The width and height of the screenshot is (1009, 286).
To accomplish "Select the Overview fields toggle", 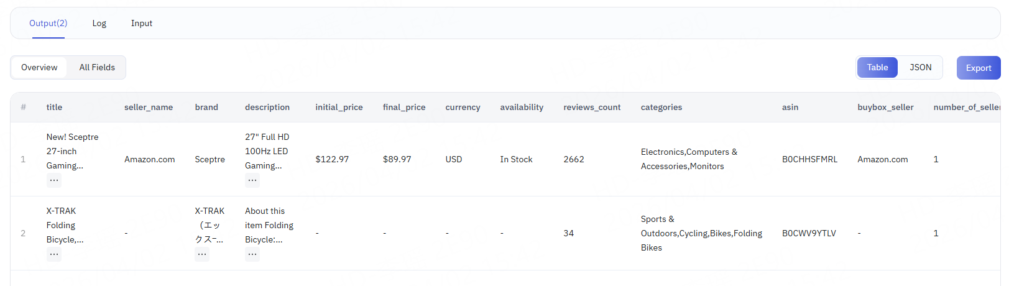I will (39, 67).
